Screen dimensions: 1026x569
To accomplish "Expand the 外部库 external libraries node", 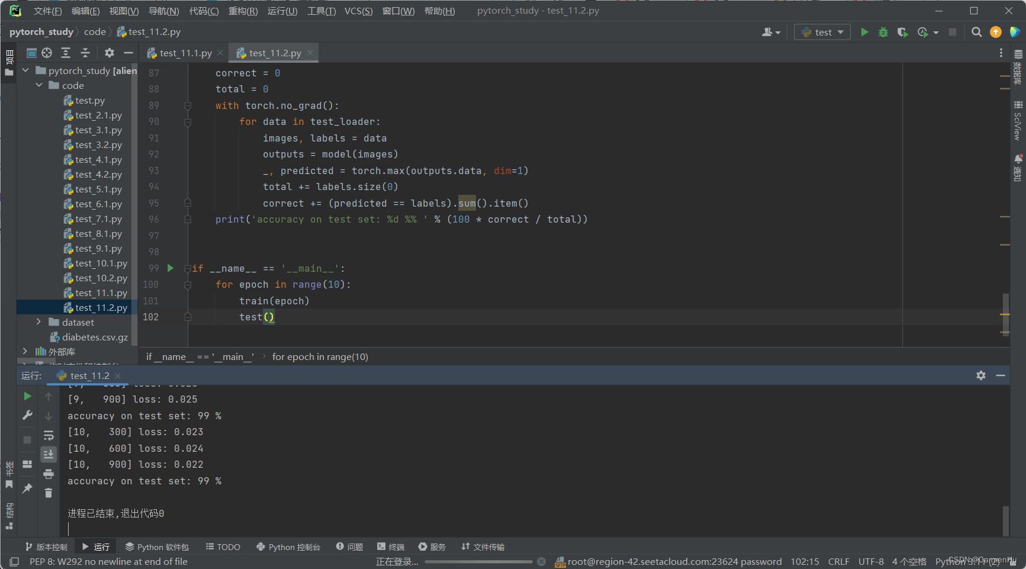I will pos(25,352).
